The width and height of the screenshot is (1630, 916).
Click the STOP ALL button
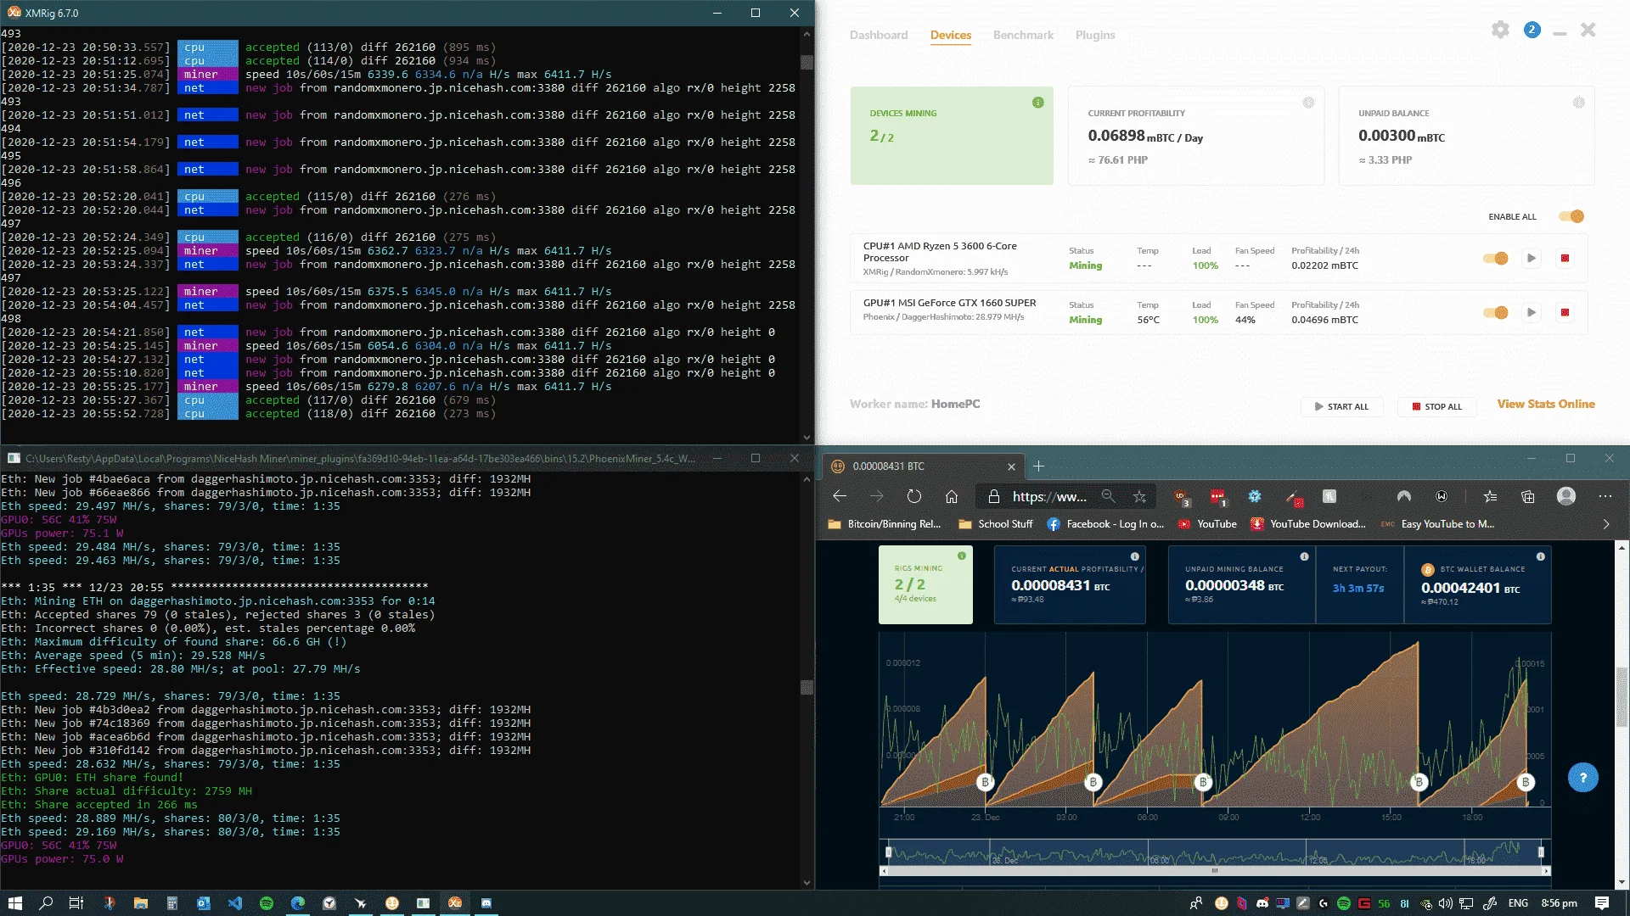tap(1437, 406)
